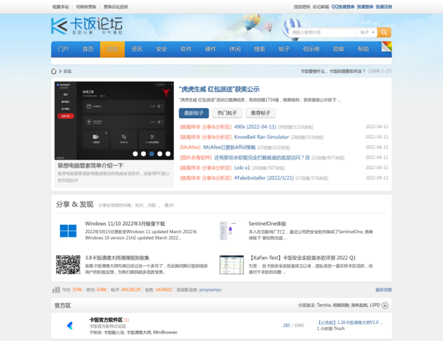Select the first slideshow indicator dot
This screenshot has height=341, width=443.
[x=135, y=153]
